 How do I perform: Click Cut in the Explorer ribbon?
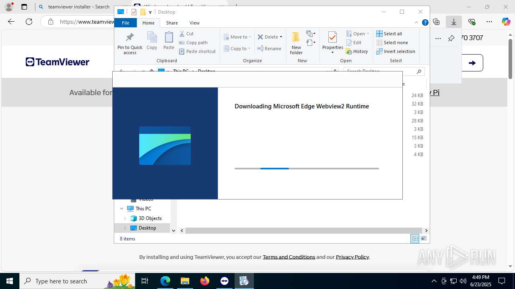coord(186,34)
